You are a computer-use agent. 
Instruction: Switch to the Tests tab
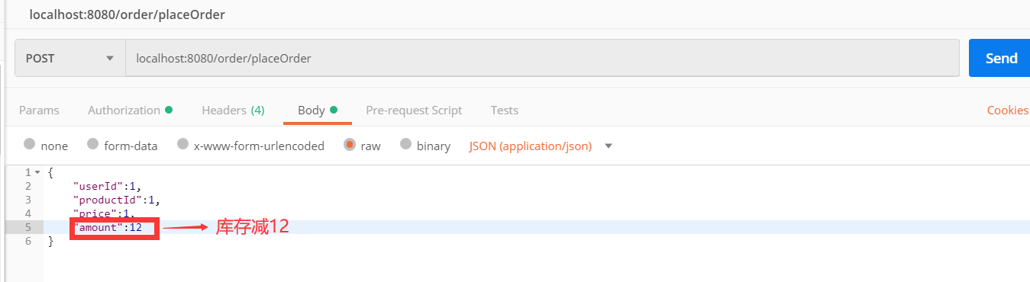pyautogui.click(x=505, y=110)
